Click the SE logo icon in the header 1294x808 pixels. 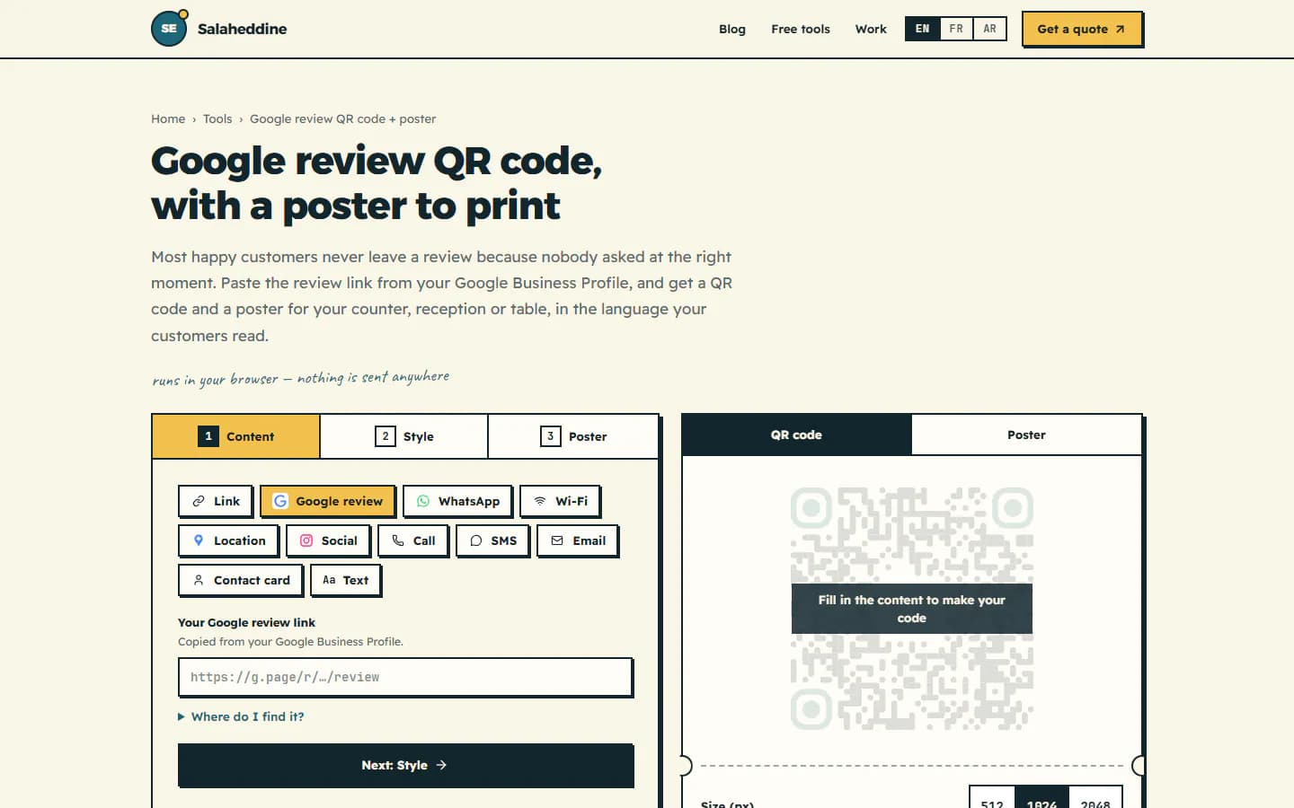point(169,28)
